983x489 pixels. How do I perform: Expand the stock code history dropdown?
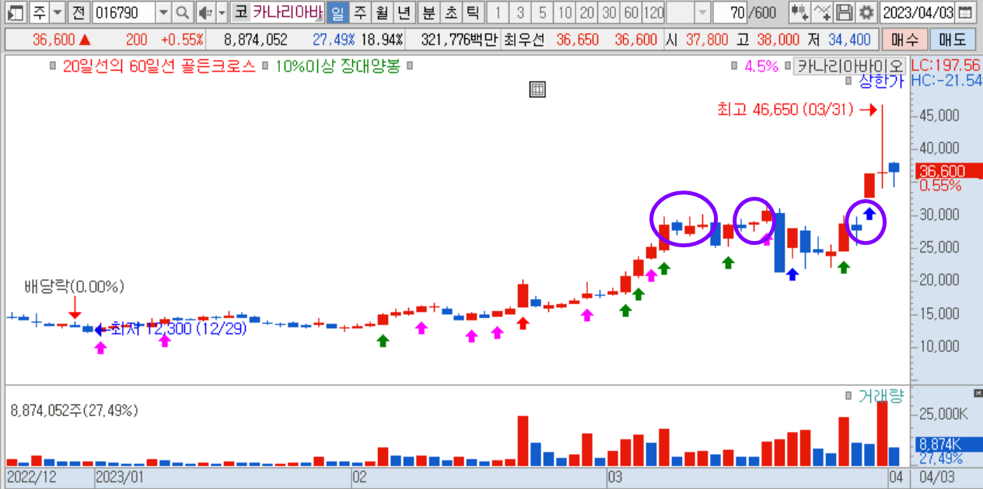163,12
